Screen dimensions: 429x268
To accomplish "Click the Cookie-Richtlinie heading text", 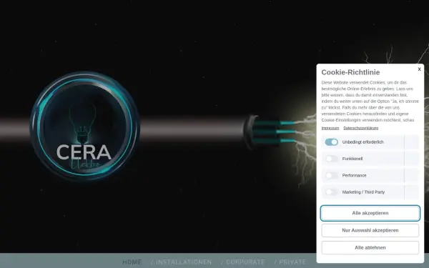I will (350, 72).
